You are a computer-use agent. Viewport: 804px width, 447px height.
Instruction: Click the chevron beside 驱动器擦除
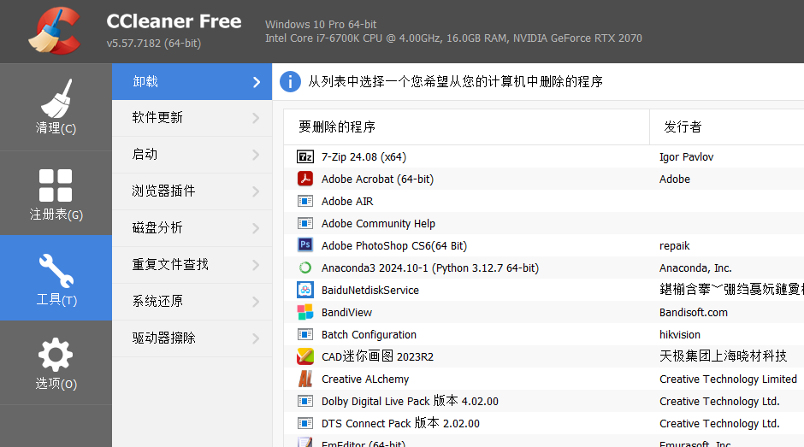[x=256, y=338]
